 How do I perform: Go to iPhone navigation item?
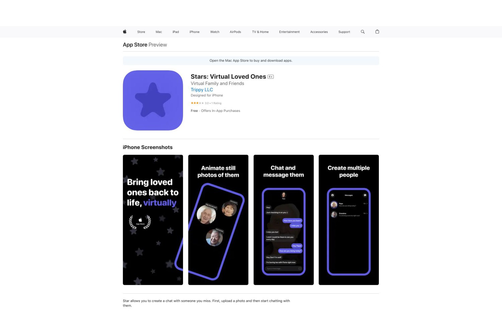(194, 32)
